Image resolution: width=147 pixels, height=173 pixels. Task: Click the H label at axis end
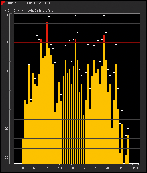click(138, 168)
